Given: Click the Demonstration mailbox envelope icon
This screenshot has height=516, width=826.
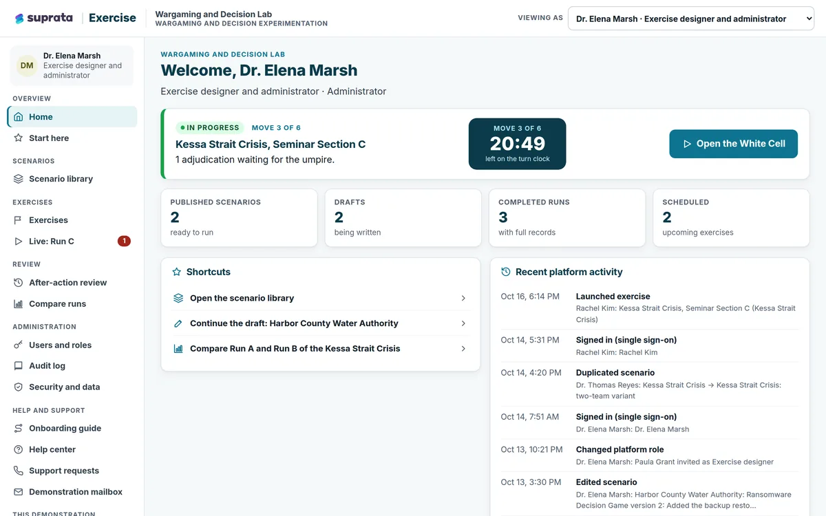Looking at the screenshot, I should pyautogui.click(x=19, y=492).
